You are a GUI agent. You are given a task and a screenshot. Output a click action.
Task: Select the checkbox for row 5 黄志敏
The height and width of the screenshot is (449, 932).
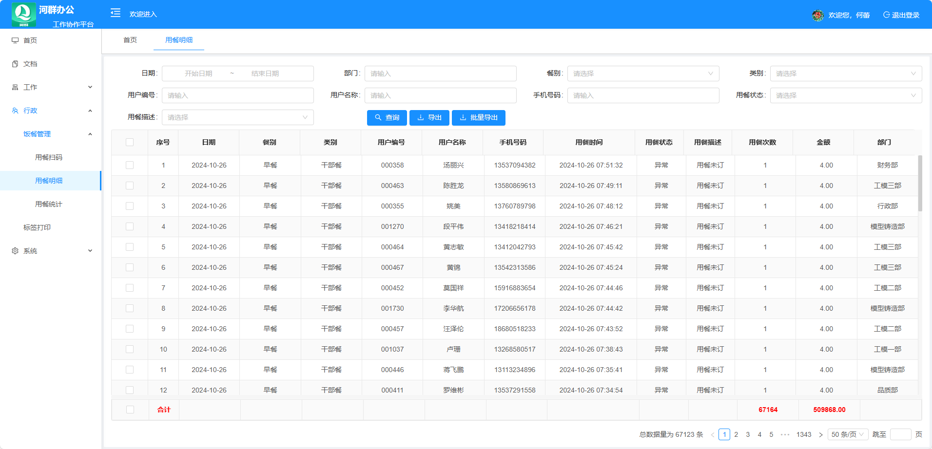130,247
